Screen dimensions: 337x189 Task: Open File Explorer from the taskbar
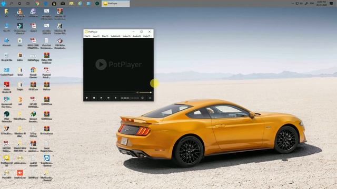coord(72,4)
